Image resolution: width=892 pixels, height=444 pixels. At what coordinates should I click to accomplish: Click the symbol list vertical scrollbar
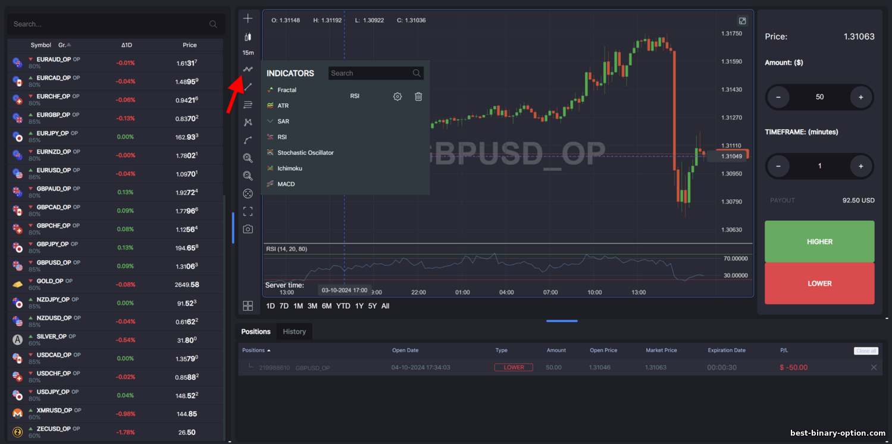pos(224,318)
